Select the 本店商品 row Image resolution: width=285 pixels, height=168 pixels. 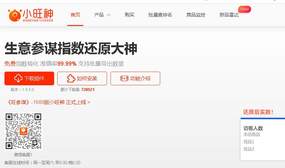coord(251,134)
